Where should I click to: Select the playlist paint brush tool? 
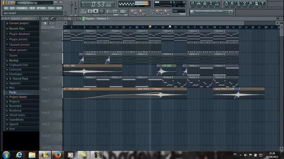[x=55, y=19]
